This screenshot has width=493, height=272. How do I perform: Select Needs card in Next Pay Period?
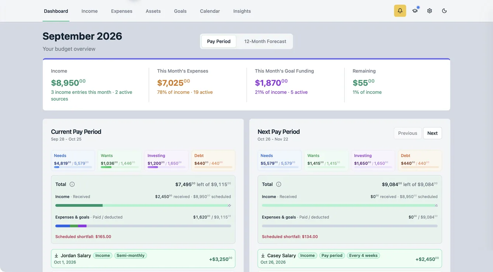280,160
